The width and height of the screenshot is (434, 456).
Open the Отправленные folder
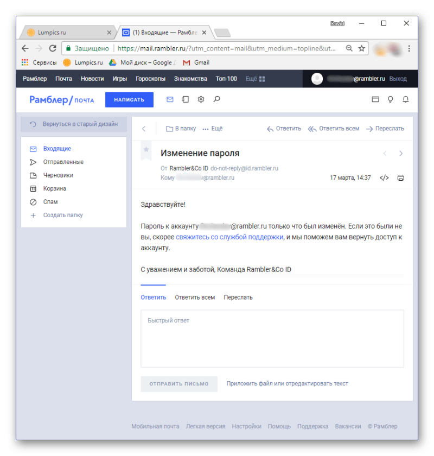point(63,162)
